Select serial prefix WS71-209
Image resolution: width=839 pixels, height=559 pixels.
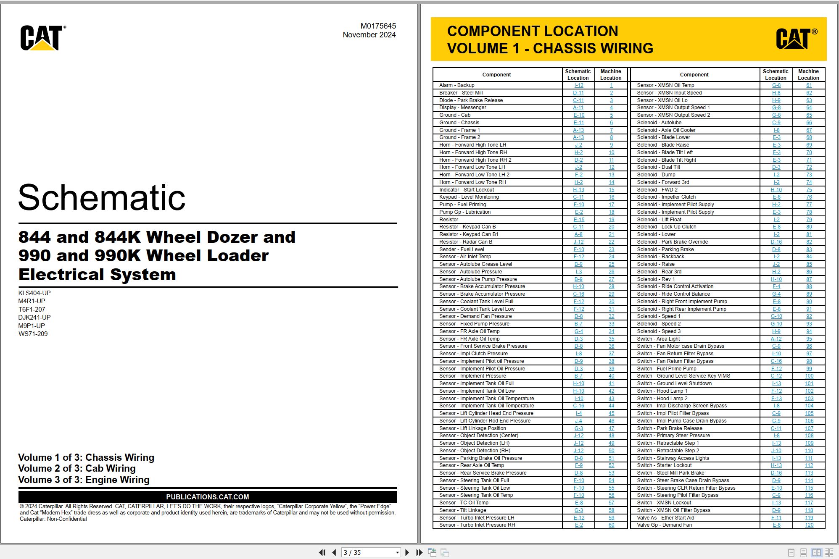click(x=33, y=334)
